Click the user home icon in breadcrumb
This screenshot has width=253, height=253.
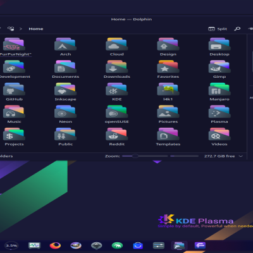click(x=11, y=28)
